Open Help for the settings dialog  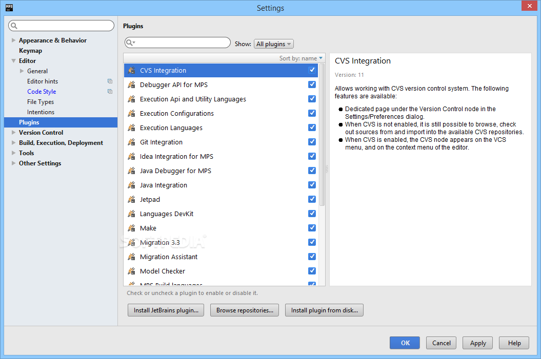[x=514, y=343]
